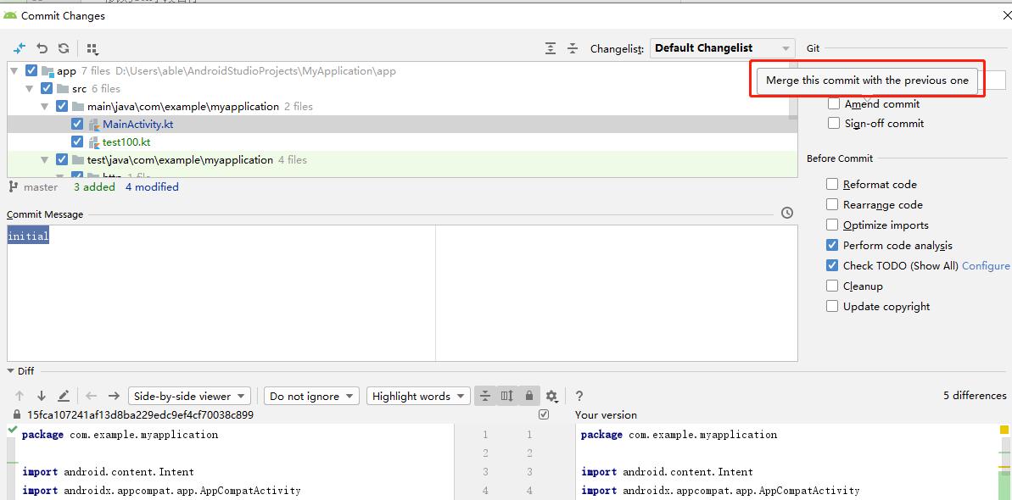Enable the Amend commit checkbox

(x=834, y=103)
